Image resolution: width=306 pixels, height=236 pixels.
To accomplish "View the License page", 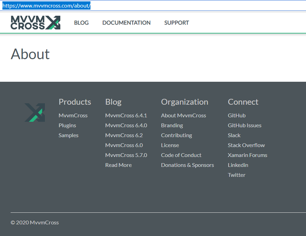I will tap(170, 145).
